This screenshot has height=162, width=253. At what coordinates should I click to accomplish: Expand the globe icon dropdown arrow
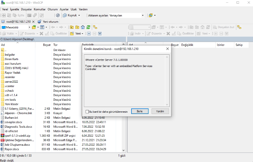coord(155,15)
